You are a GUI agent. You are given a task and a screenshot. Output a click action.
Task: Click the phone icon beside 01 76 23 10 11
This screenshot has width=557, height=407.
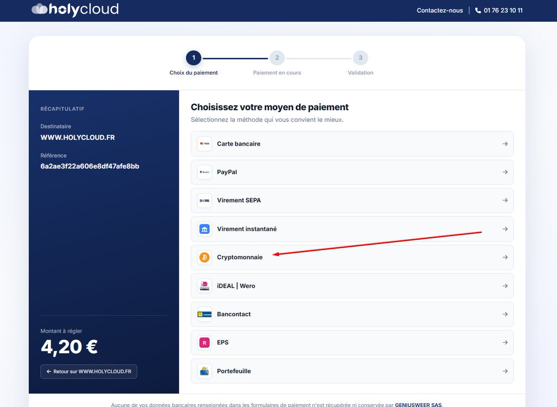478,10
